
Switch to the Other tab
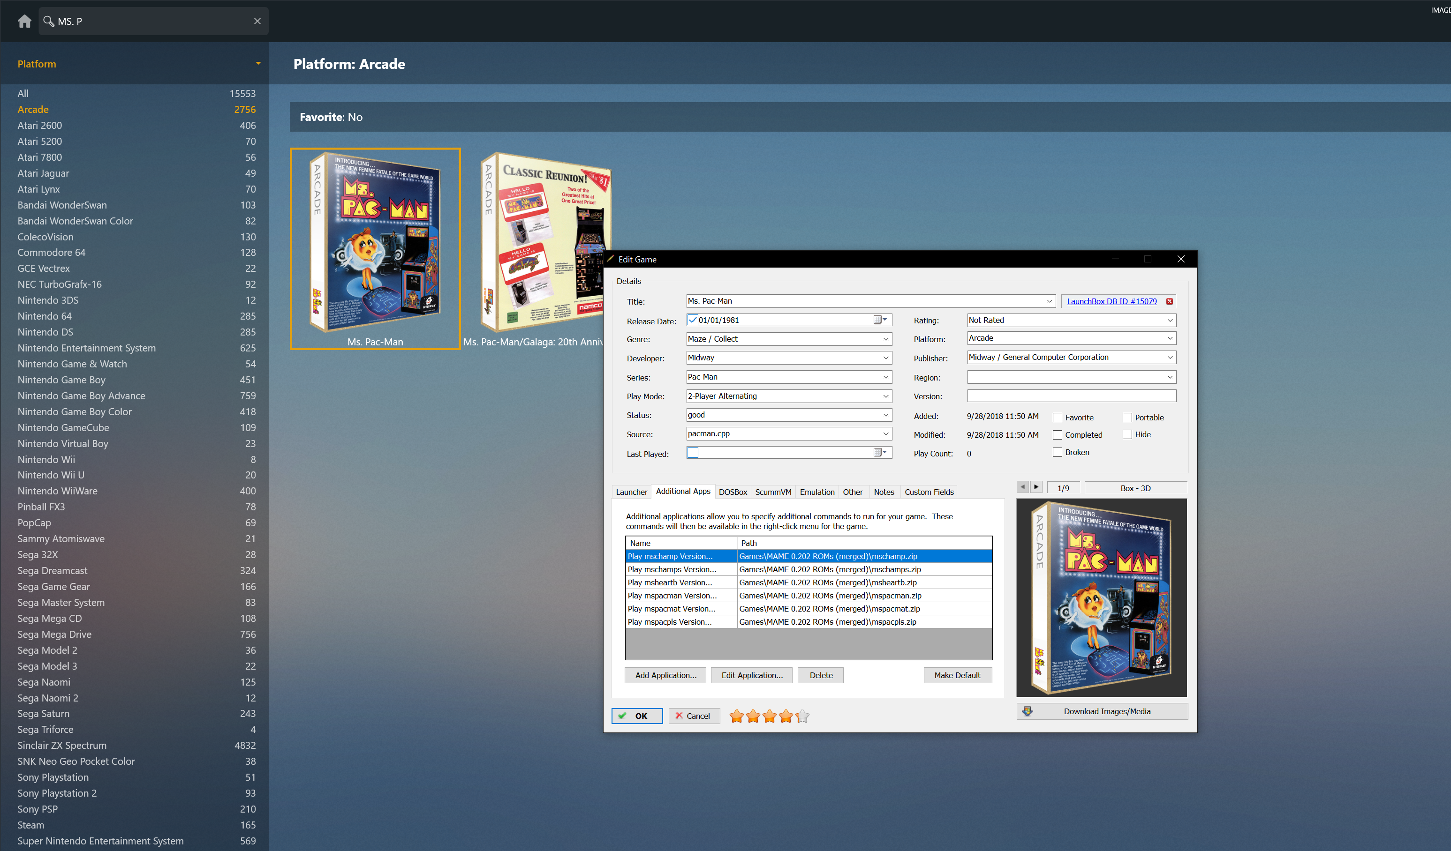(853, 492)
